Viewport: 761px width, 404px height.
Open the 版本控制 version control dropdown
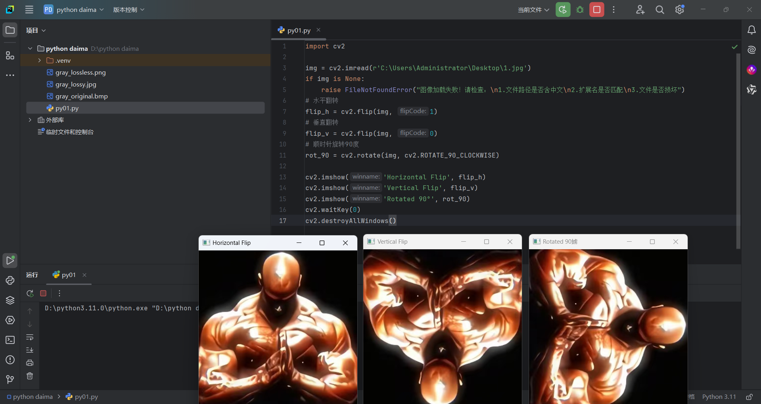pyautogui.click(x=129, y=10)
